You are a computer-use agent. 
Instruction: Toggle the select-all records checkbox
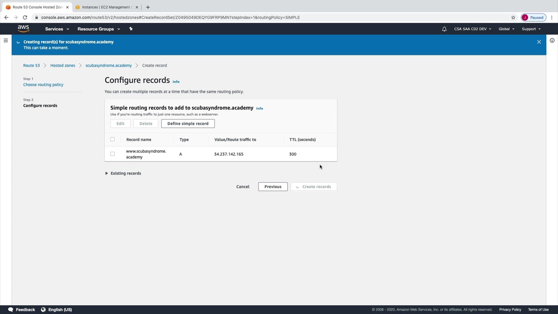click(x=112, y=140)
